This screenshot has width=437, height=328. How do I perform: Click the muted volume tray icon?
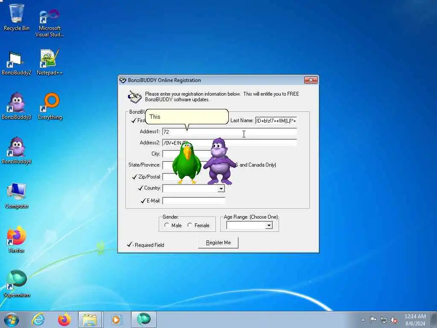tap(394, 320)
